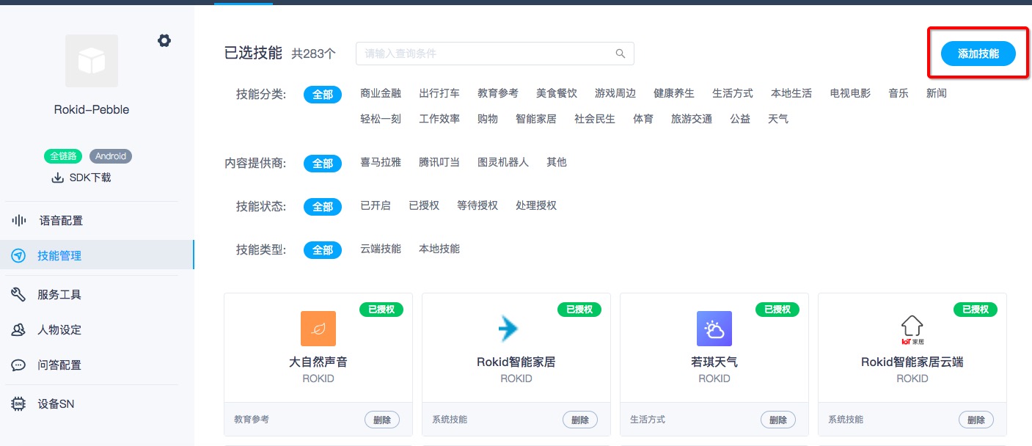Open settings gear next to device avatar
This screenshot has width=1032, height=446.
tap(164, 40)
